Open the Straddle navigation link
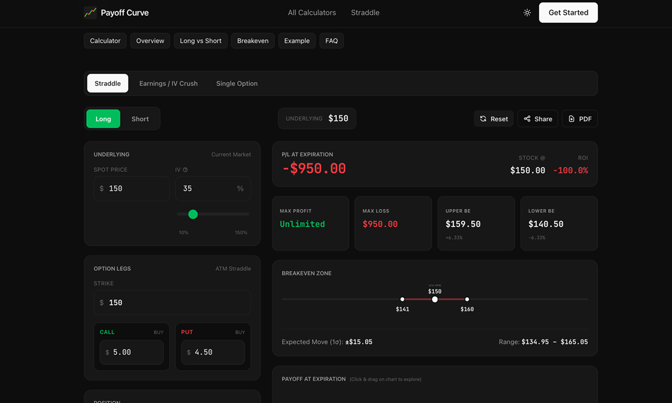The image size is (672, 403). (x=365, y=12)
